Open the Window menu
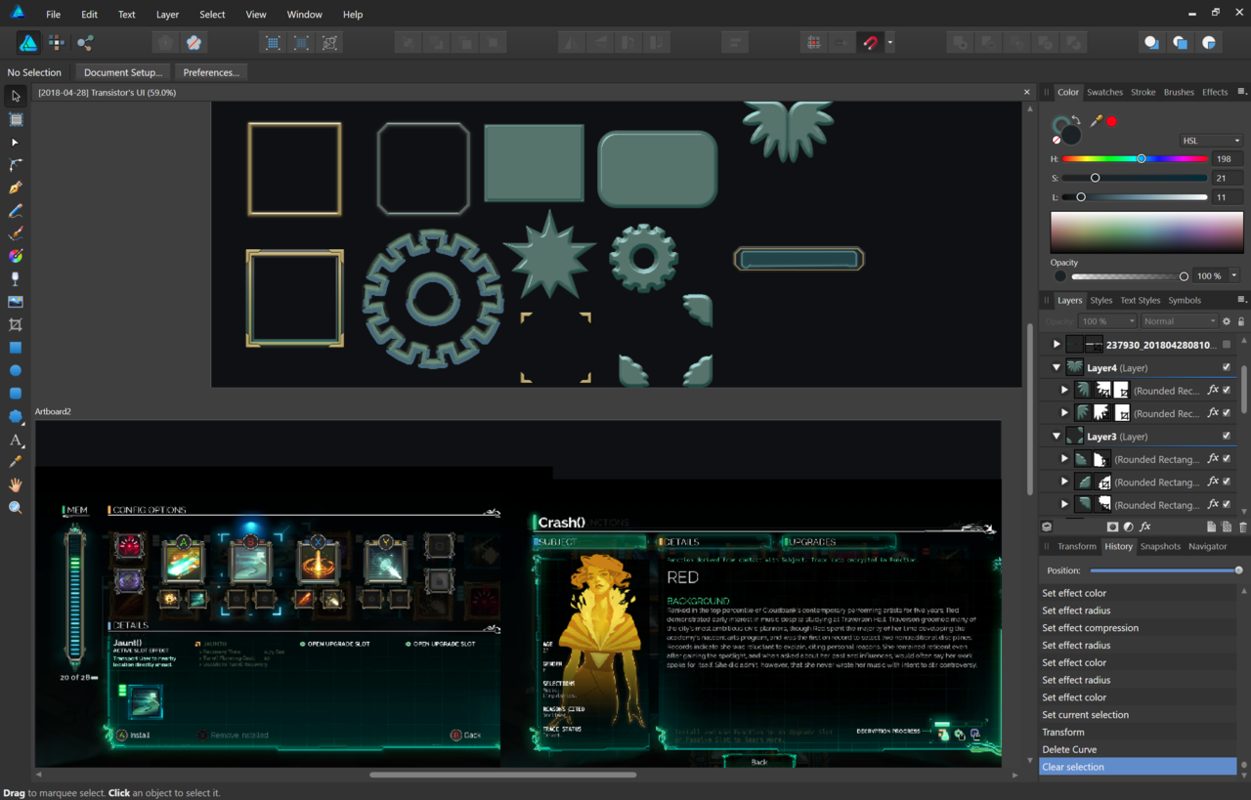The height and width of the screenshot is (800, 1251). pyautogui.click(x=304, y=15)
